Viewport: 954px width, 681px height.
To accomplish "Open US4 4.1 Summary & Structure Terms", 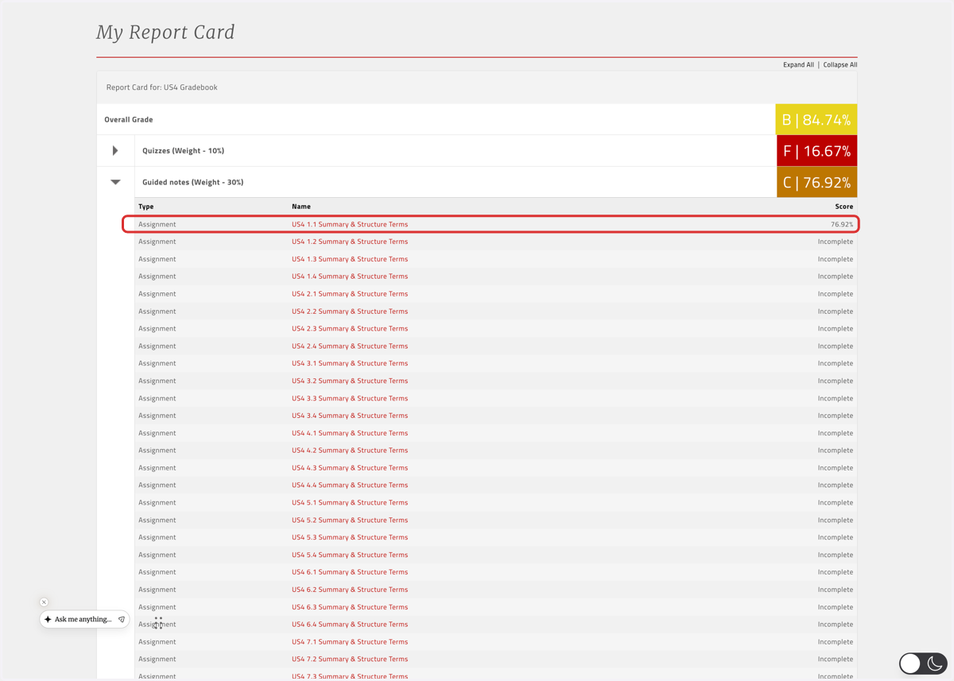I will tap(350, 433).
